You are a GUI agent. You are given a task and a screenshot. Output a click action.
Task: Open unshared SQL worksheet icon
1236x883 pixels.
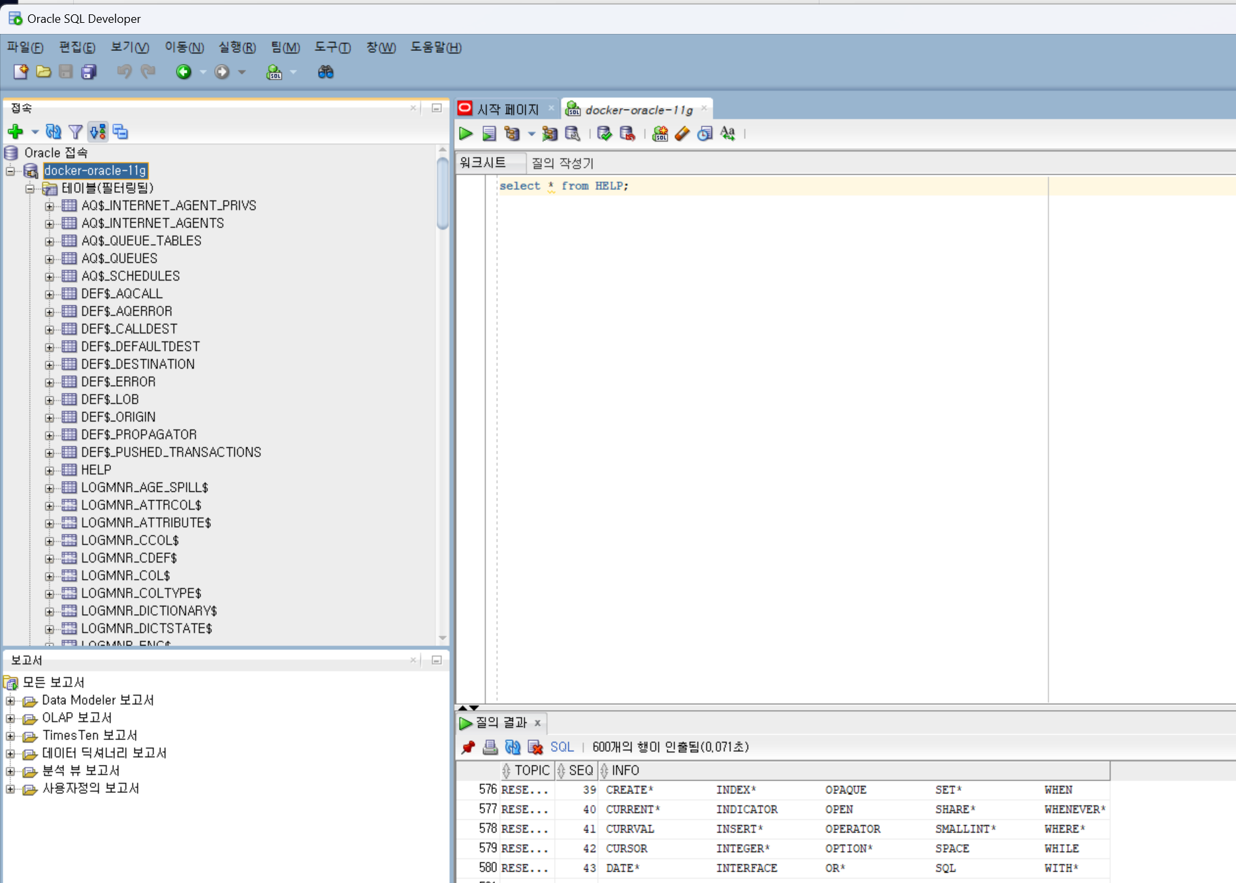coord(660,134)
